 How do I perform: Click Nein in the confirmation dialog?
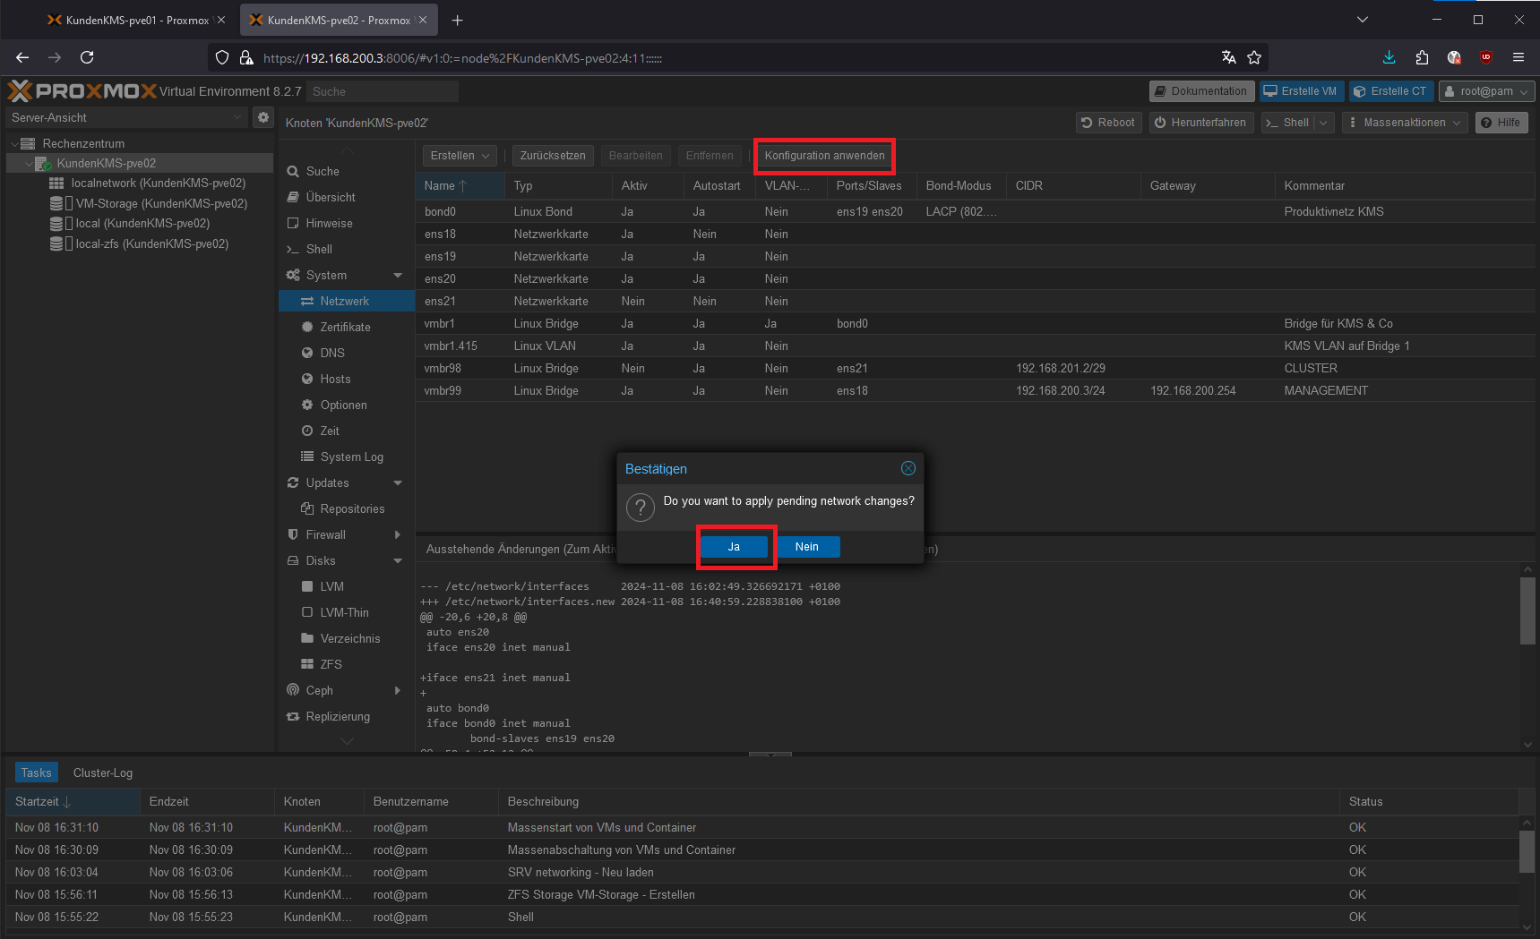[x=806, y=547]
